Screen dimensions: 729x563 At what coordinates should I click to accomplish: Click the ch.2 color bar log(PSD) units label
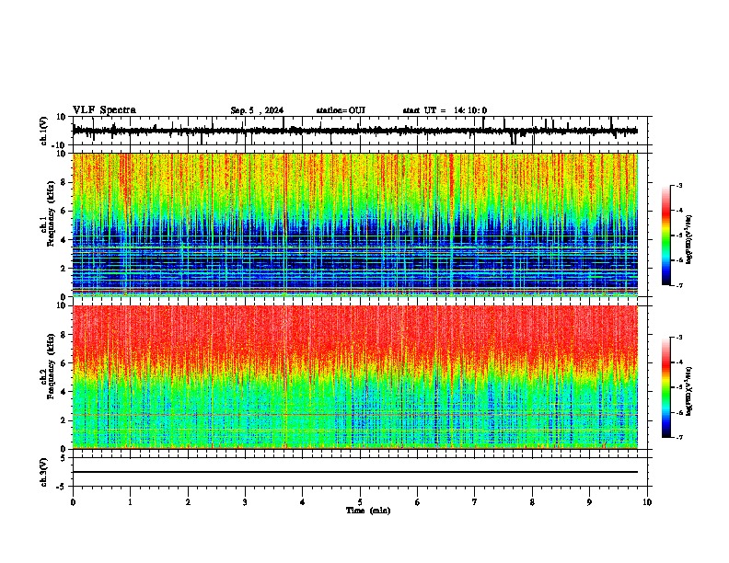pos(689,392)
